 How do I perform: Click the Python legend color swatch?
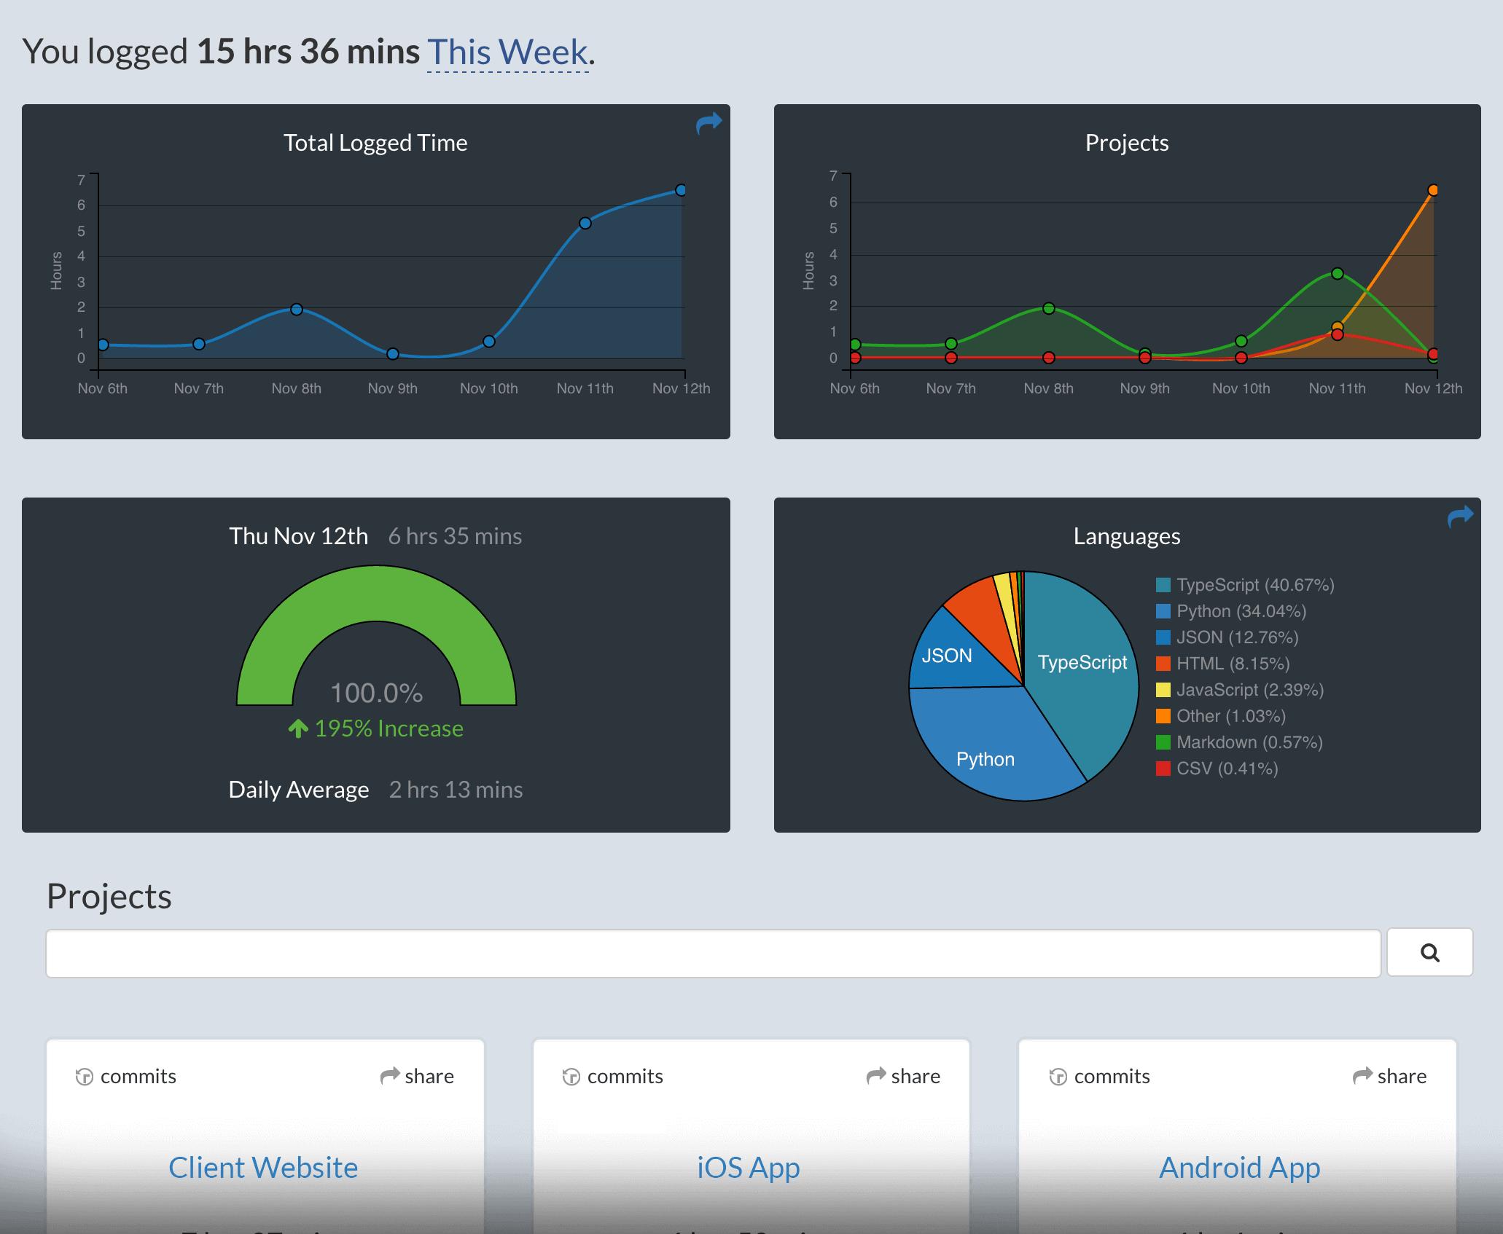[x=1163, y=611]
